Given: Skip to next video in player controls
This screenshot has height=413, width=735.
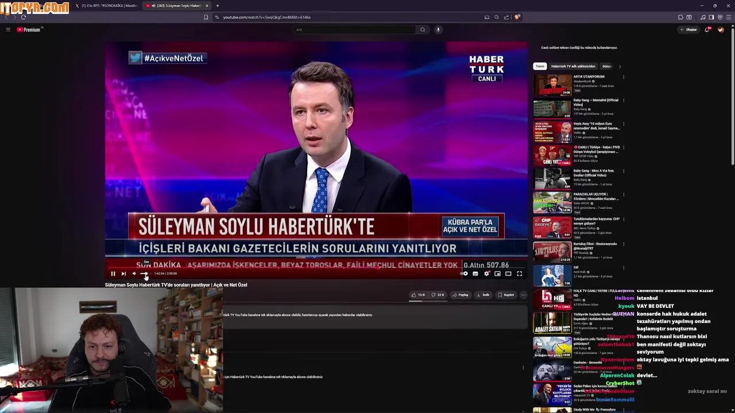Looking at the screenshot, I should pyautogui.click(x=123, y=274).
